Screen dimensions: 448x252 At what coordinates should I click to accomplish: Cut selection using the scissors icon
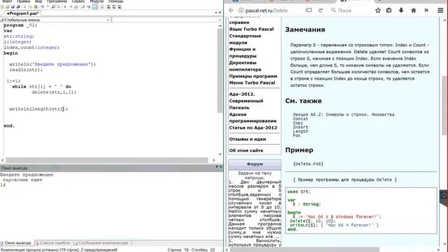click(x=25, y=7)
